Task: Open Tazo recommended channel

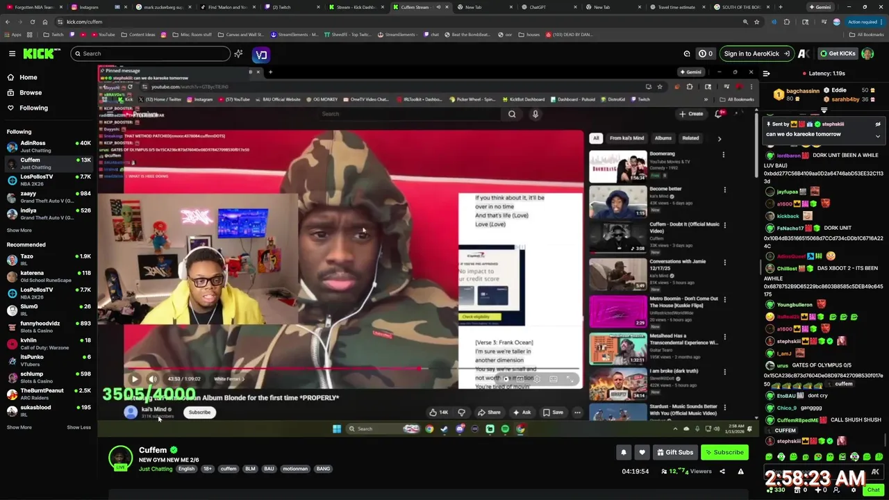Action: pos(47,260)
